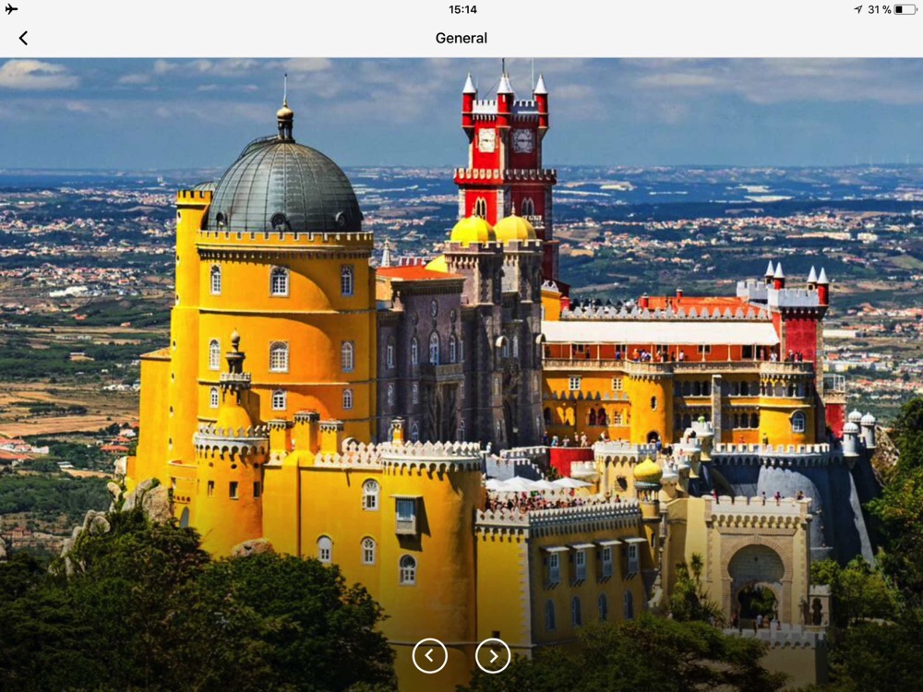Tap the 15:14 clock in the status bar

coord(462,9)
